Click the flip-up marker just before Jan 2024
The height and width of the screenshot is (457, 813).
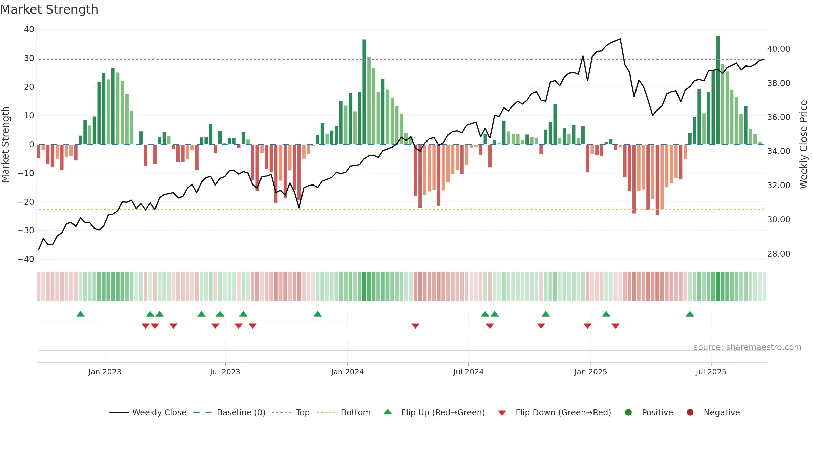pyautogui.click(x=318, y=314)
